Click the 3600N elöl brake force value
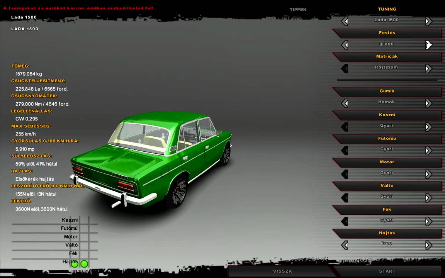Image resolution: width=445 pixels, height=278 pixels. (x=41, y=209)
